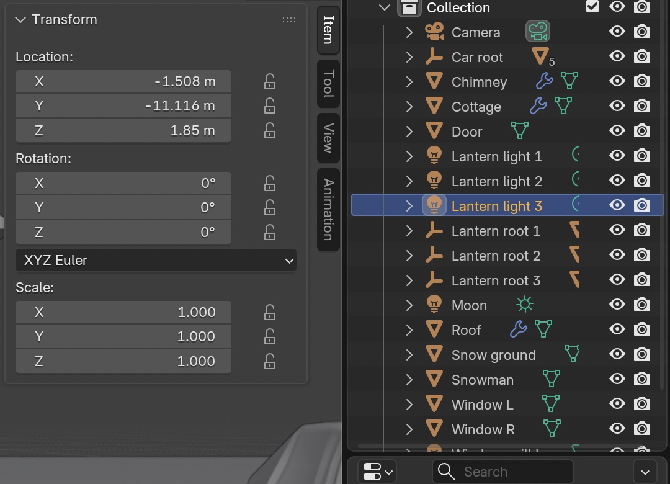The width and height of the screenshot is (670, 484).
Task: Collapse the Transform panel
Action: click(20, 20)
